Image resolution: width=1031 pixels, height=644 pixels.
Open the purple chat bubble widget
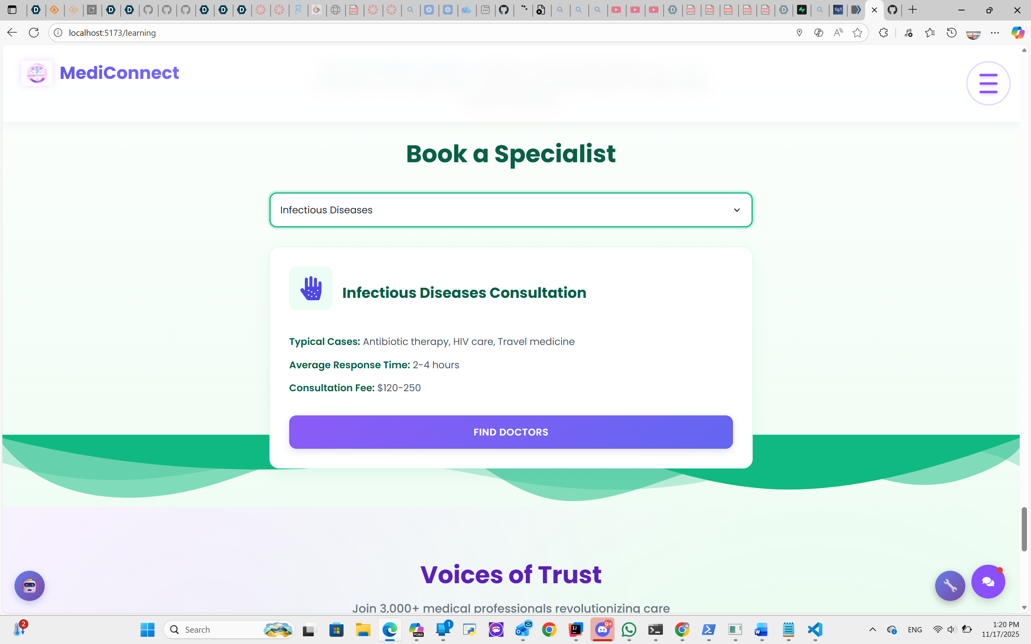point(988,581)
